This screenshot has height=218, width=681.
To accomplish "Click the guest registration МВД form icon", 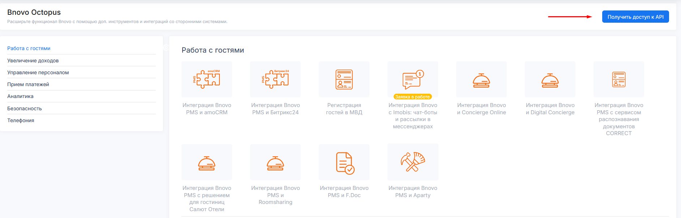I will [344, 79].
